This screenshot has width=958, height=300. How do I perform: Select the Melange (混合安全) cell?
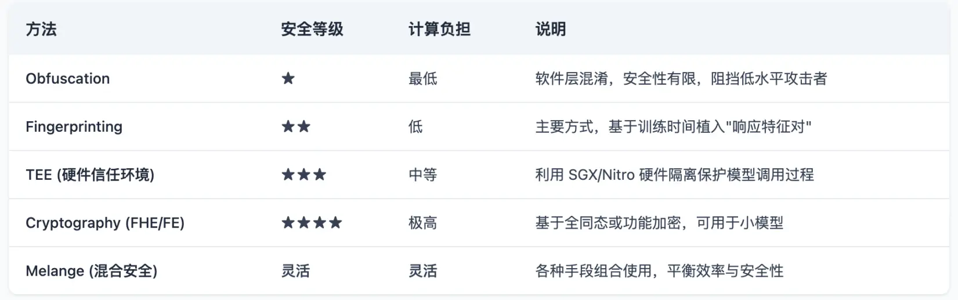coord(92,271)
